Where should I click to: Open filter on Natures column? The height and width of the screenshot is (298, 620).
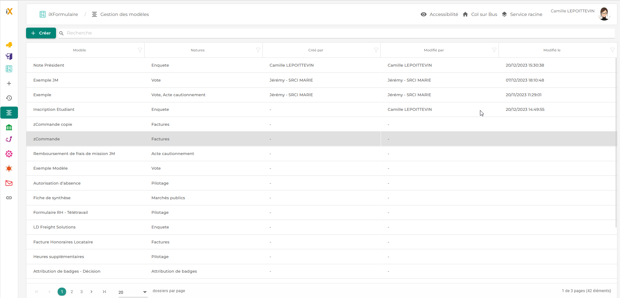tap(258, 50)
